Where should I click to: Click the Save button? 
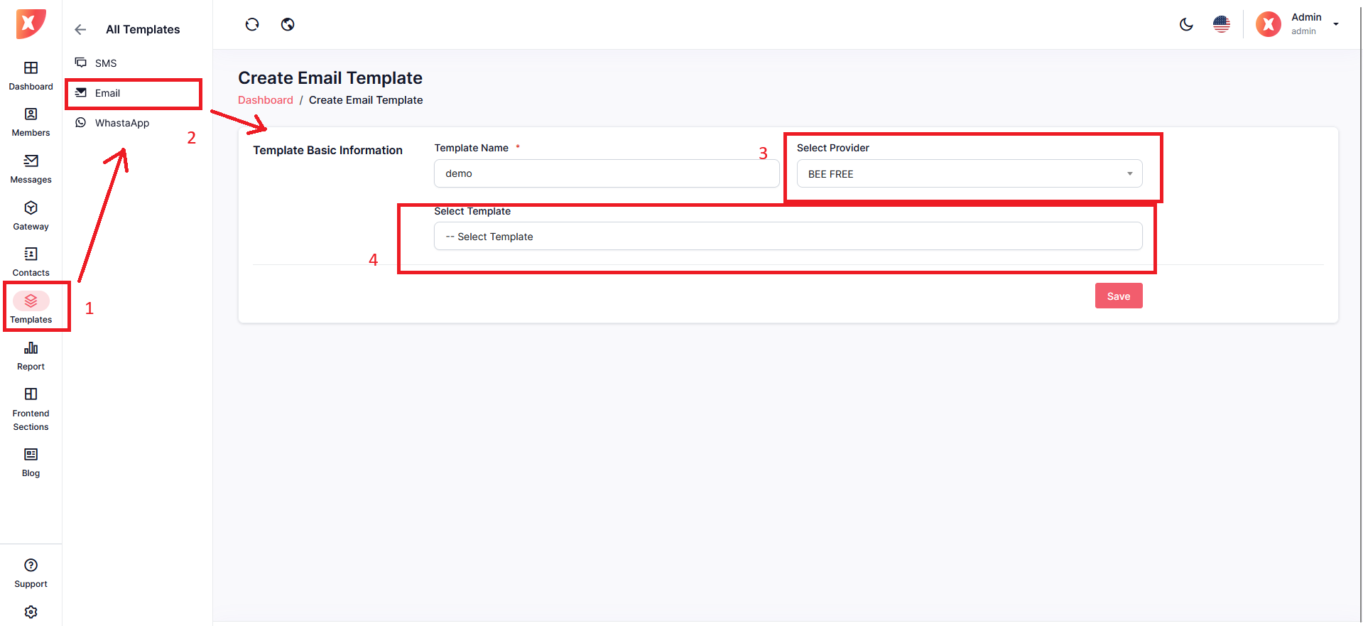pos(1118,296)
